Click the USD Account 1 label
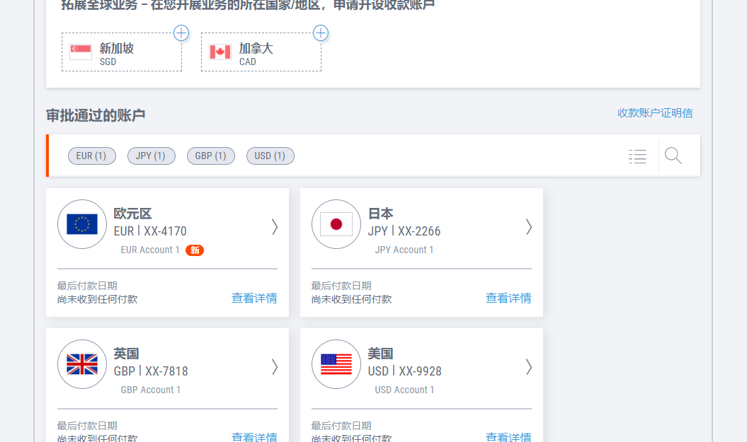This screenshot has height=442, width=747. (404, 390)
